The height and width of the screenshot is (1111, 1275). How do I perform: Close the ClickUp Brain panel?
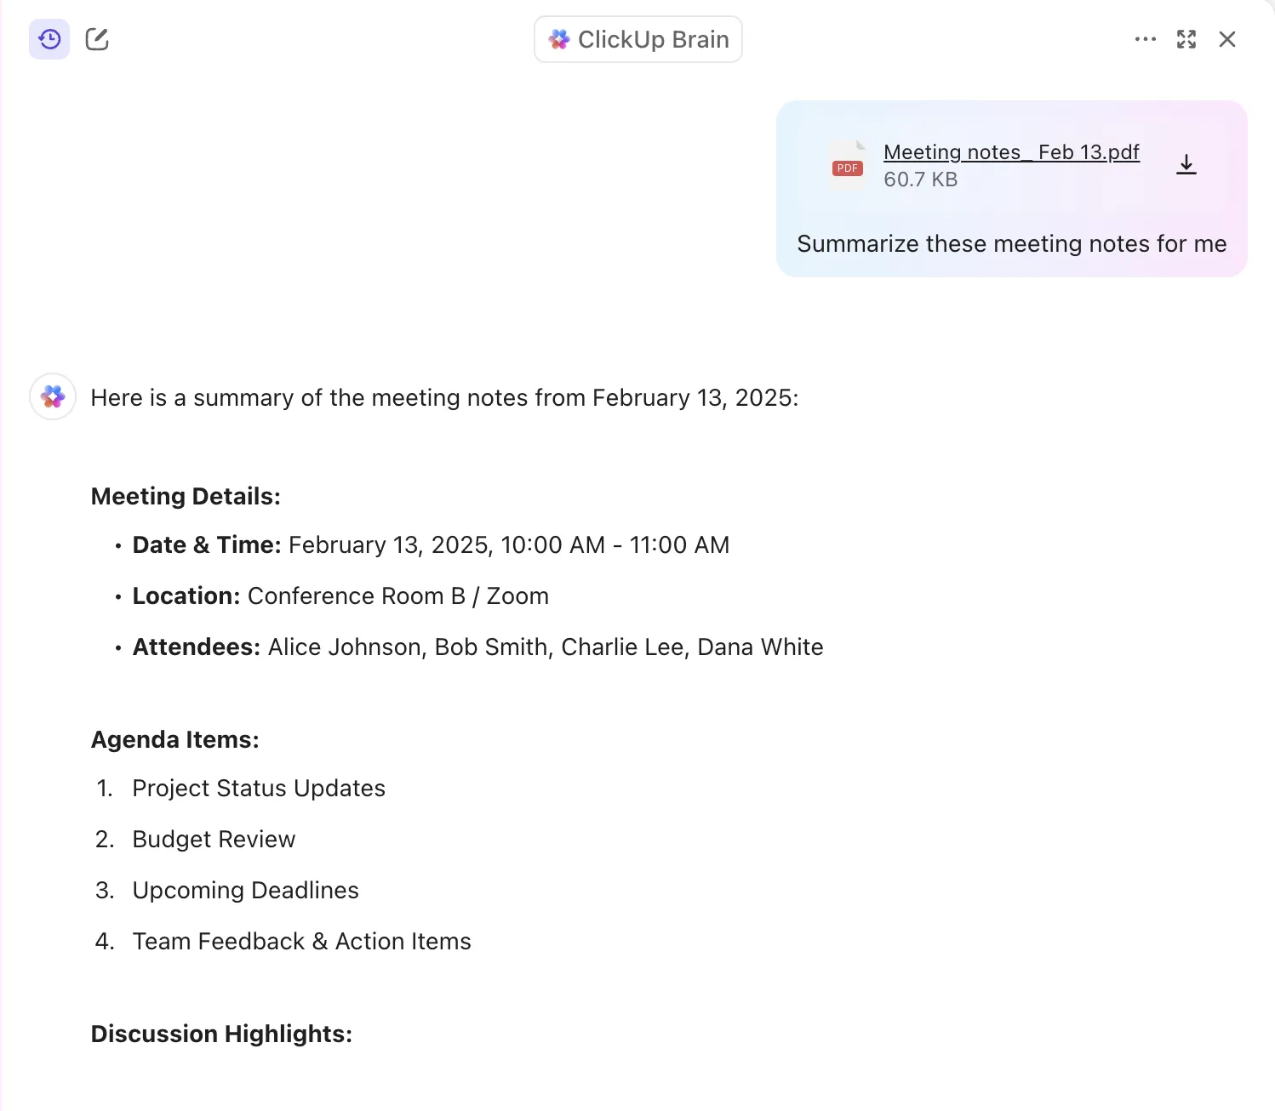[x=1227, y=39]
